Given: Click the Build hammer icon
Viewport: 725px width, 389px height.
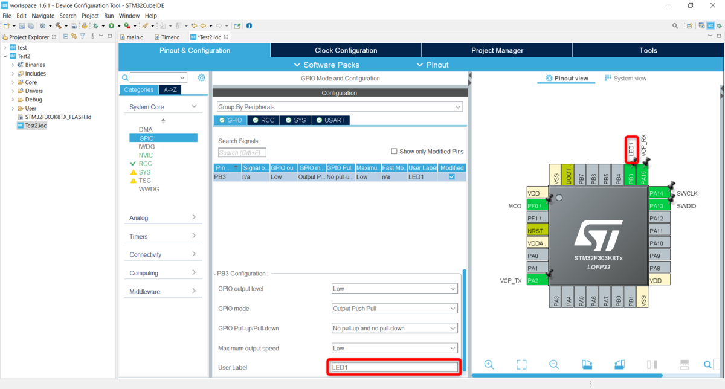Looking at the screenshot, I should 58,26.
